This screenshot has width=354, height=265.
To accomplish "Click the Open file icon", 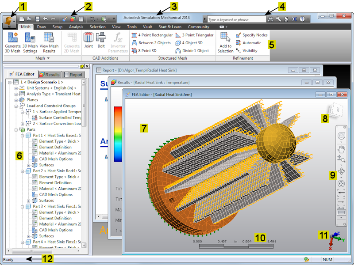I will click(x=30, y=19).
